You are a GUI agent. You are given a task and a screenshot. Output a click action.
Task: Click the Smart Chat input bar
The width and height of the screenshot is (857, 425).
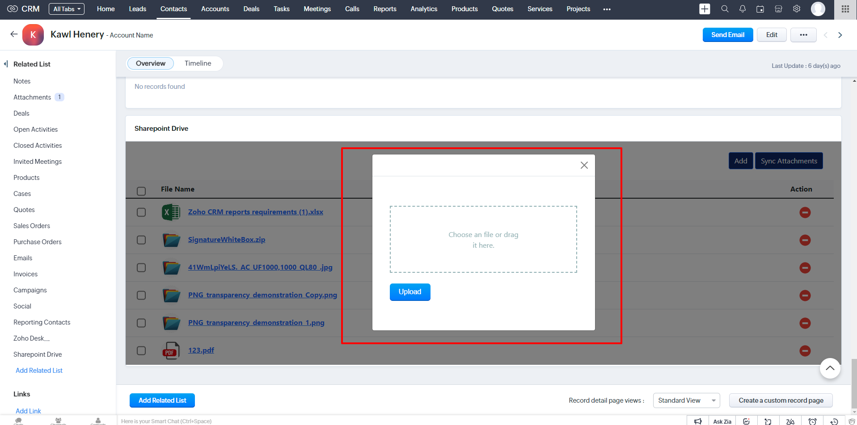pyautogui.click(x=401, y=421)
